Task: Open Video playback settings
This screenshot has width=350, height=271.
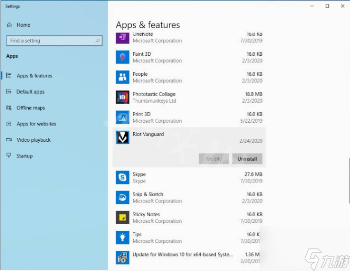Action: tap(34, 140)
